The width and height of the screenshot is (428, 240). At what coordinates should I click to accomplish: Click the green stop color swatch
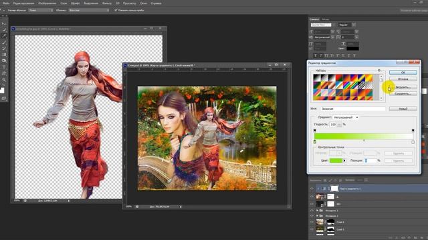(x=336, y=161)
